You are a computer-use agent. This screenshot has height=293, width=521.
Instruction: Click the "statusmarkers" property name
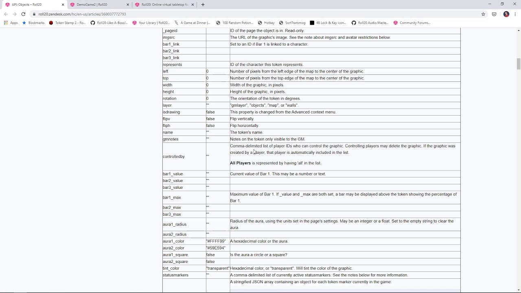tap(175, 275)
